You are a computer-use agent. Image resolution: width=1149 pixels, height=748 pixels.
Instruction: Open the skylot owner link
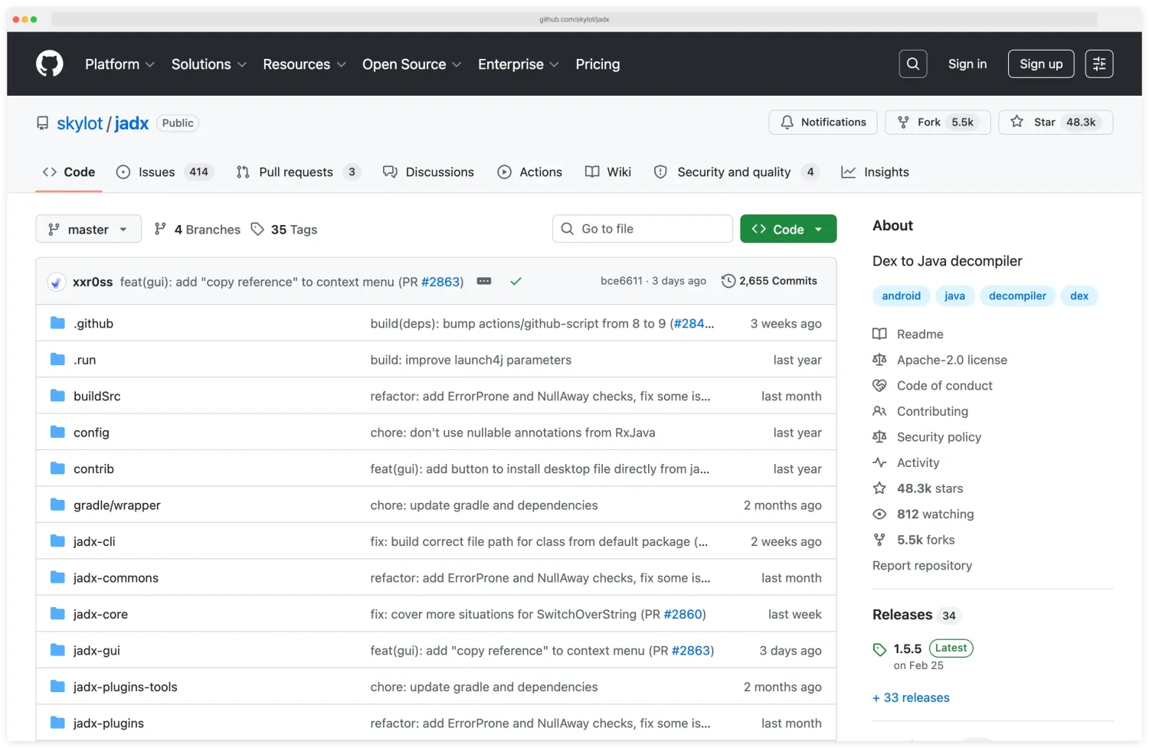coord(80,123)
